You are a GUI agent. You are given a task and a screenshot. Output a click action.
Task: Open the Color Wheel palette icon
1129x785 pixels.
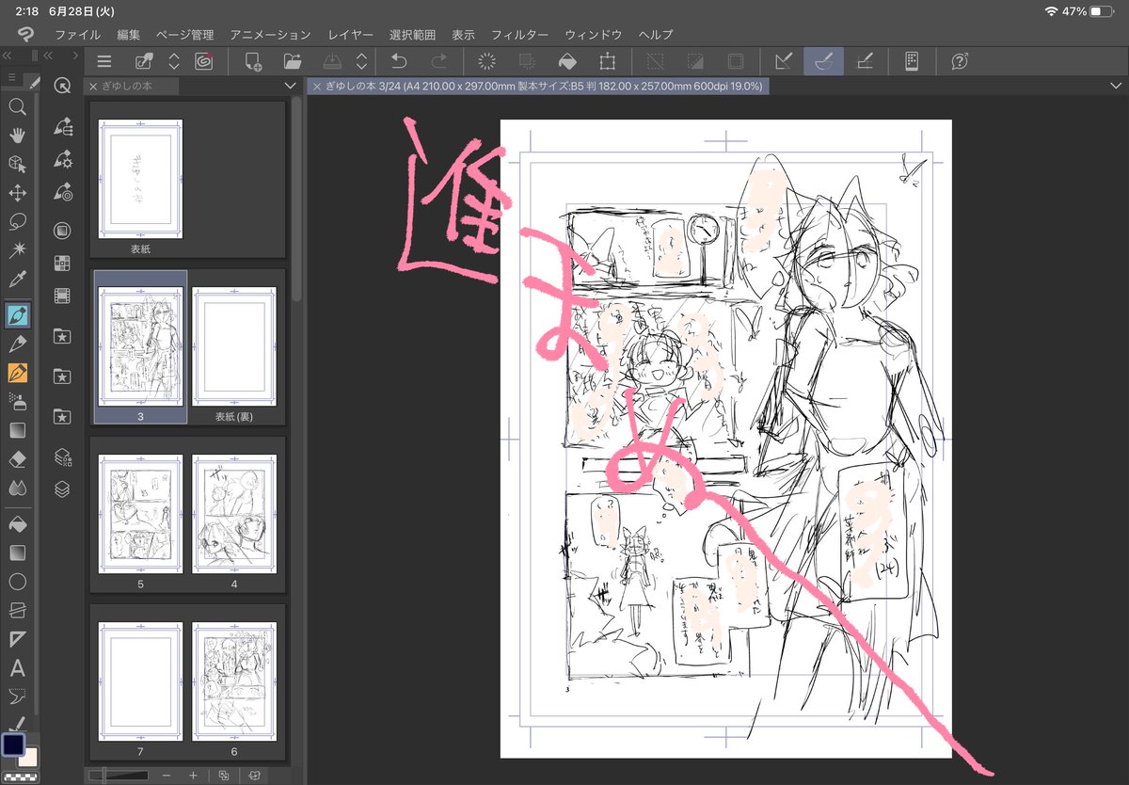(x=62, y=231)
